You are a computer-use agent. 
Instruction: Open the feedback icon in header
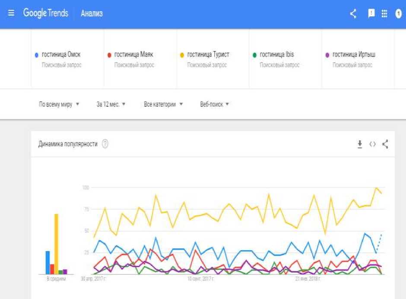pyautogui.click(x=371, y=14)
